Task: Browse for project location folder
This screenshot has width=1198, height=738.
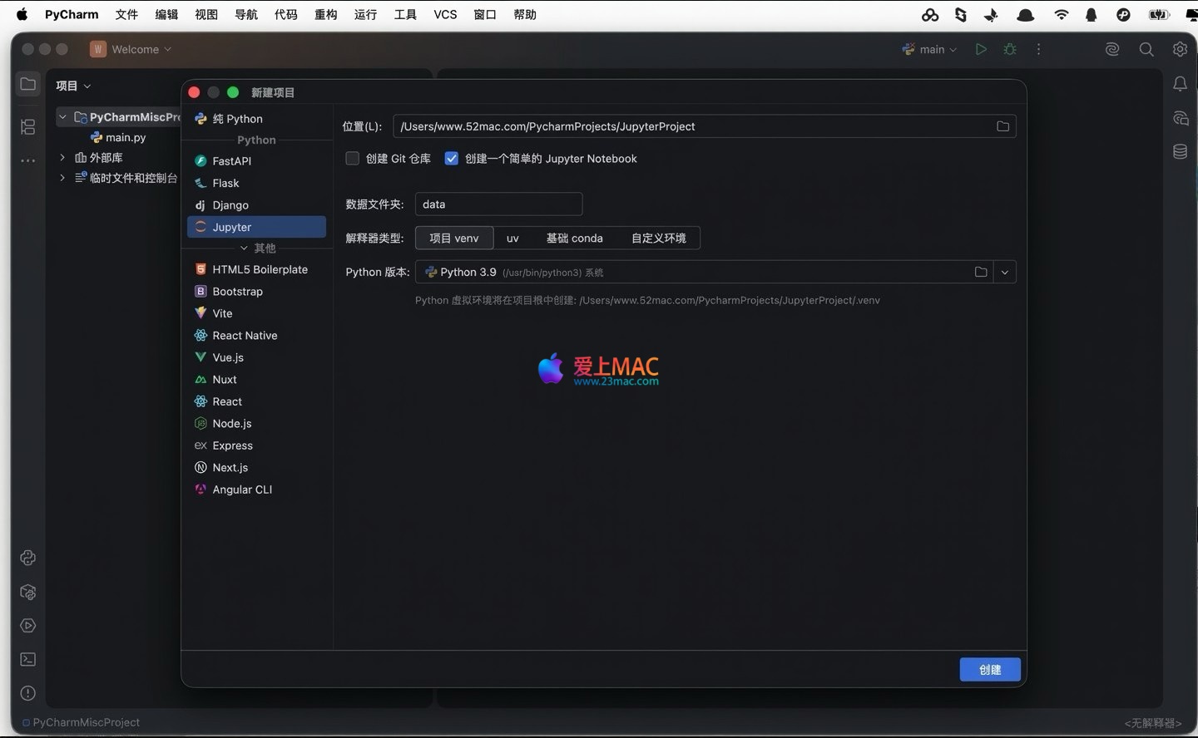Action: click(x=1002, y=126)
